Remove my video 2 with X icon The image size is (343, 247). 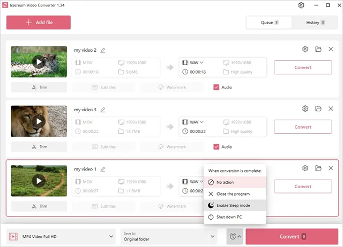[331, 49]
